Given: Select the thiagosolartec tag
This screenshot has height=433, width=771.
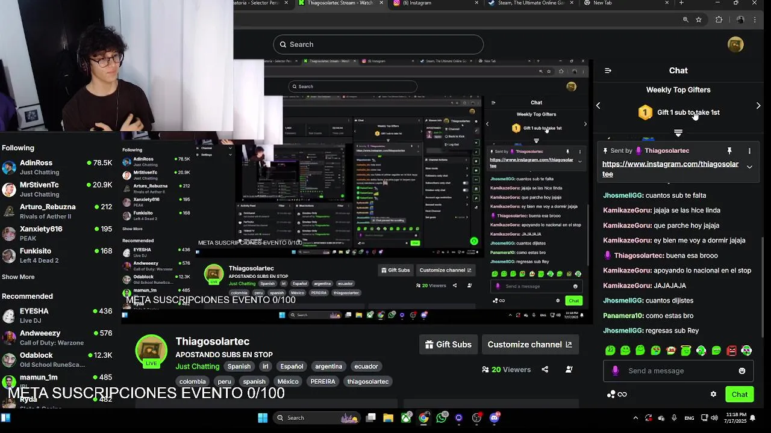Looking at the screenshot, I should click(x=368, y=381).
